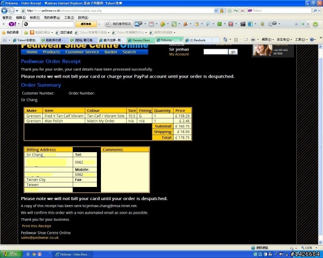Click the red Stop loading icon
Image resolution: width=323 pixels, height=258 pixels.
click(x=242, y=11)
